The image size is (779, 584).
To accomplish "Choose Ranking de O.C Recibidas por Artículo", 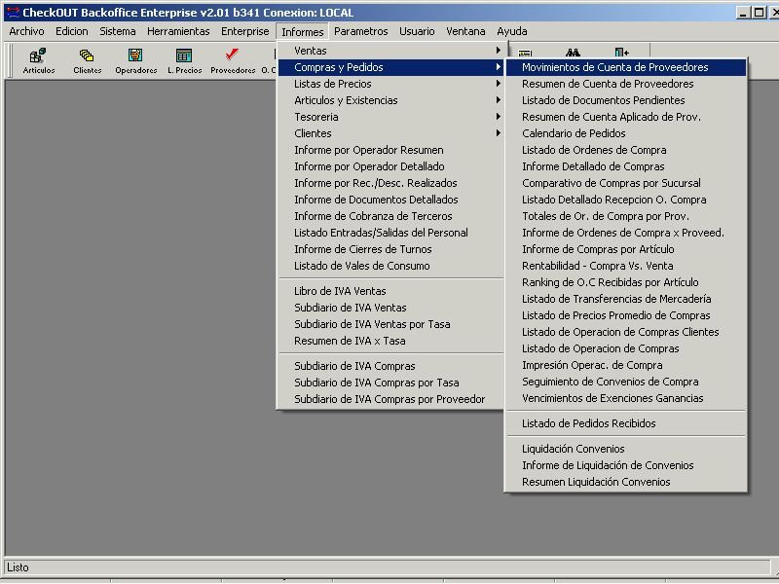I will click(x=626, y=282).
